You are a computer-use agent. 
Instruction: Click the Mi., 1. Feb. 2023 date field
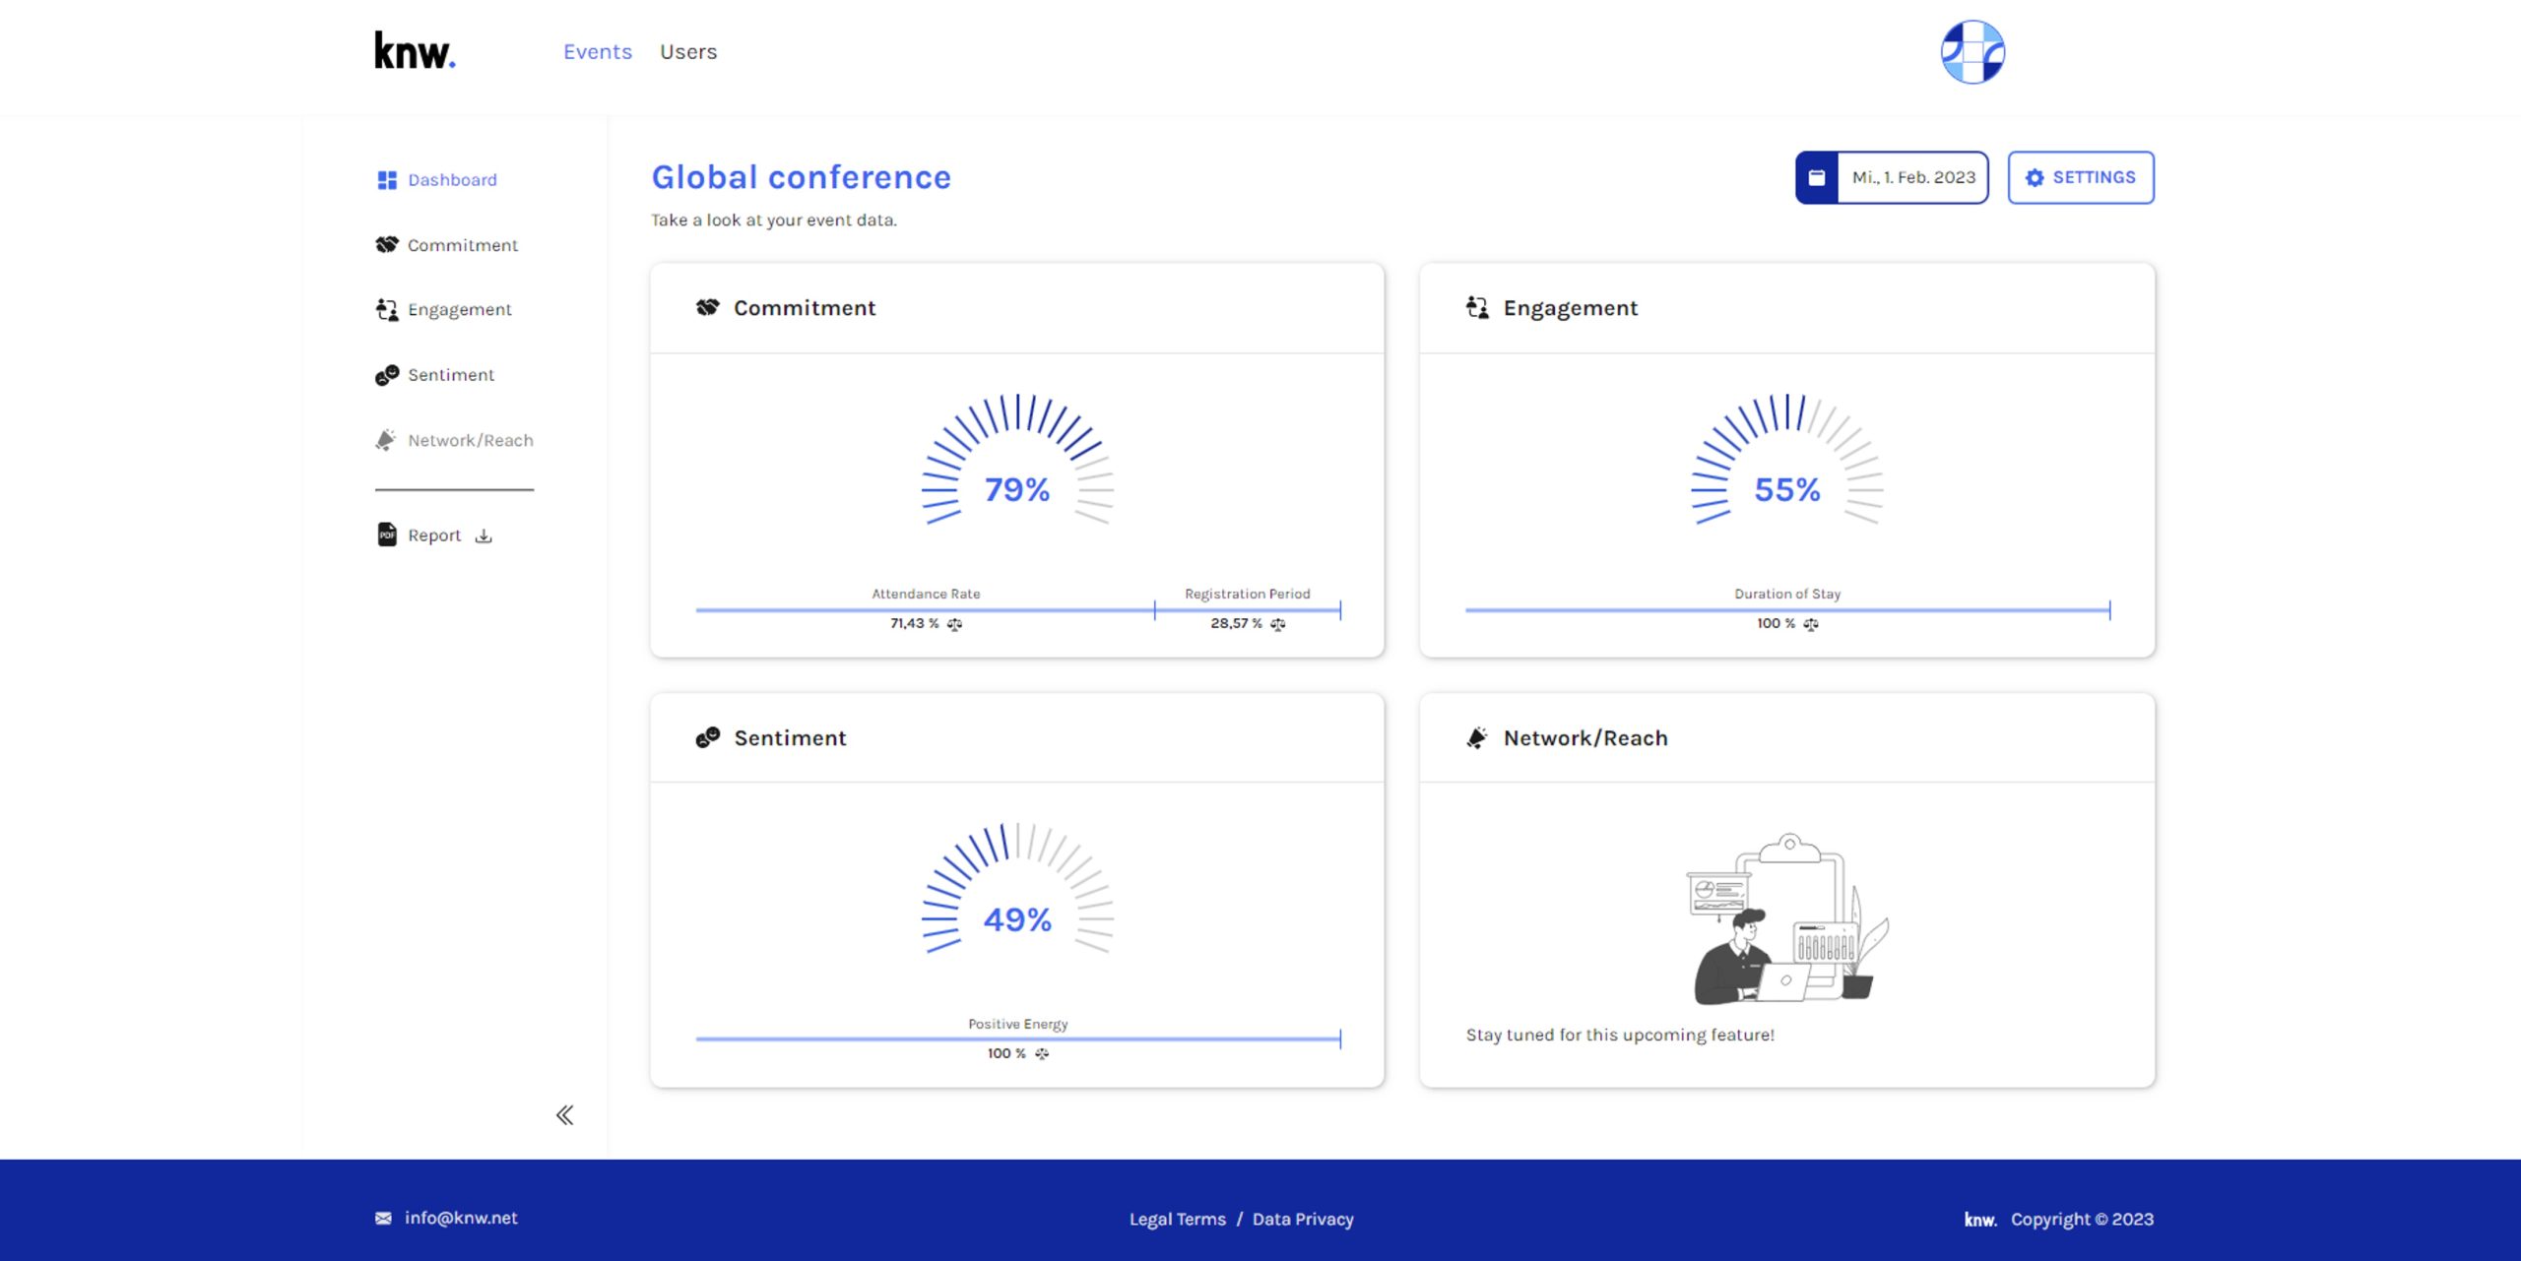(1913, 178)
